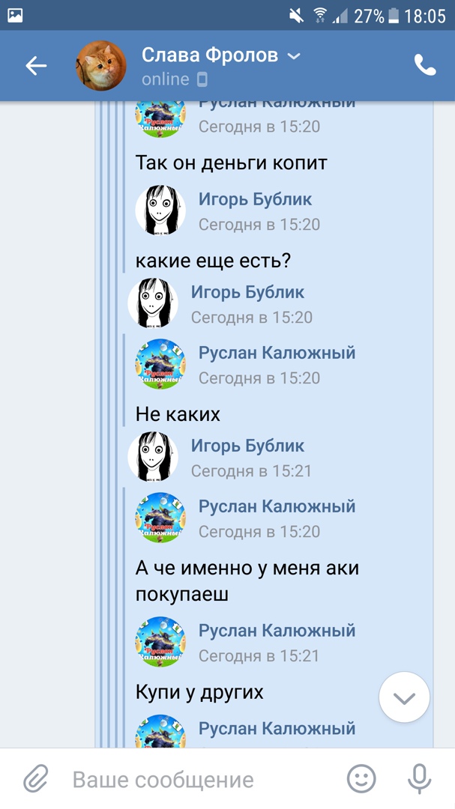This screenshot has height=809, width=455.
Task: Tap Руслан Калюжный avatar above Купи у других
Action: coord(160,642)
